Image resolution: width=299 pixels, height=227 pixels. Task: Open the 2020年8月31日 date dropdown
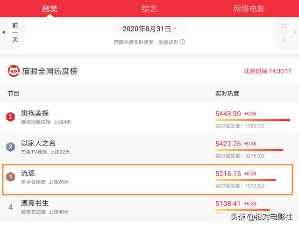click(x=149, y=29)
